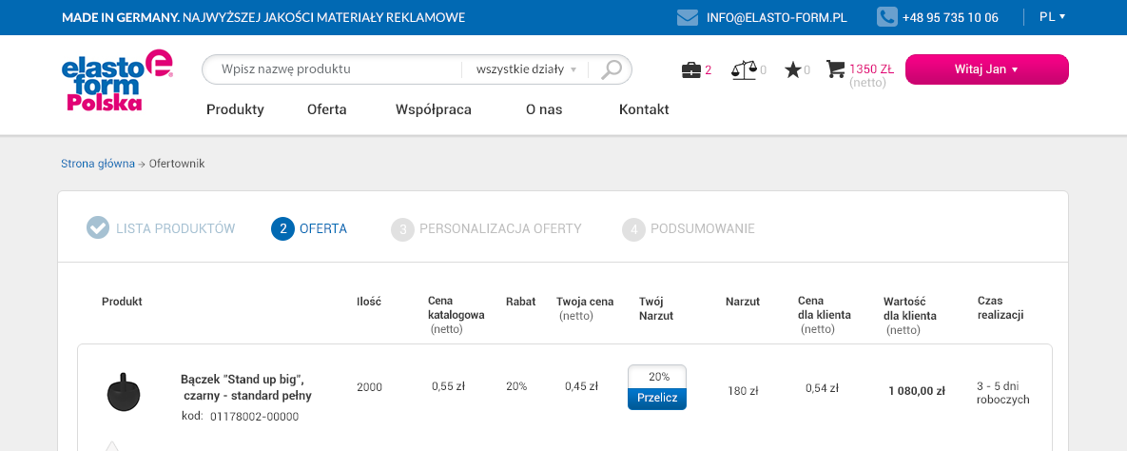Click the 'Cena dla klienta' column header
1127x451 pixels.
click(x=825, y=315)
